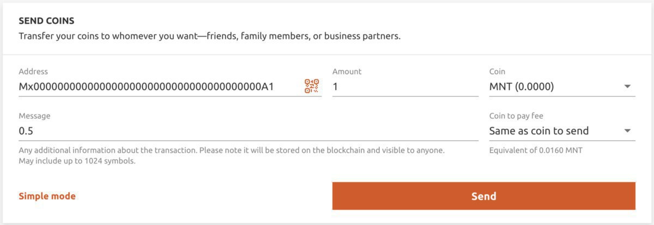Expand the Coin selector arrow

pos(627,86)
